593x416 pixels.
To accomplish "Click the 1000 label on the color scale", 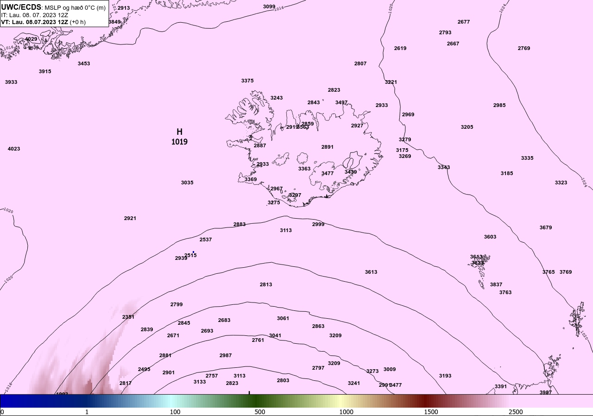I will [346, 412].
